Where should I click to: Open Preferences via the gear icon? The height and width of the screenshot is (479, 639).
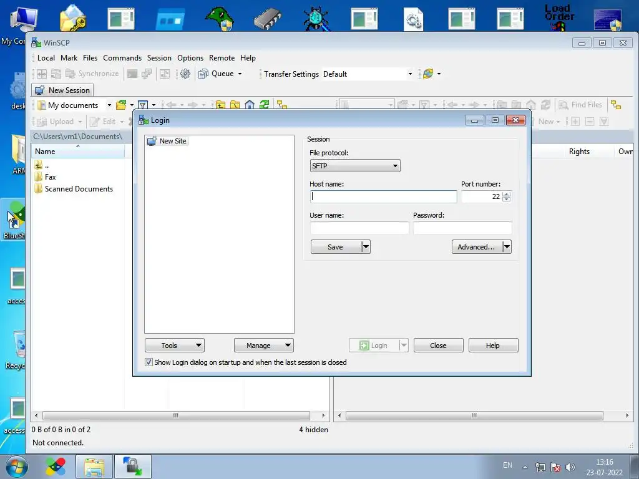185,74
